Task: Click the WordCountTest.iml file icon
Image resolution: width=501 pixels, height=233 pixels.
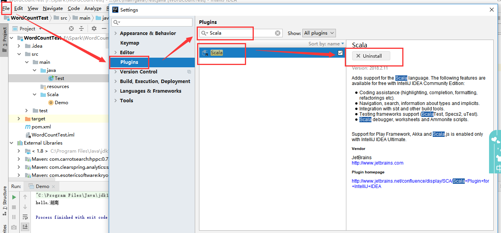Action: tap(28, 135)
